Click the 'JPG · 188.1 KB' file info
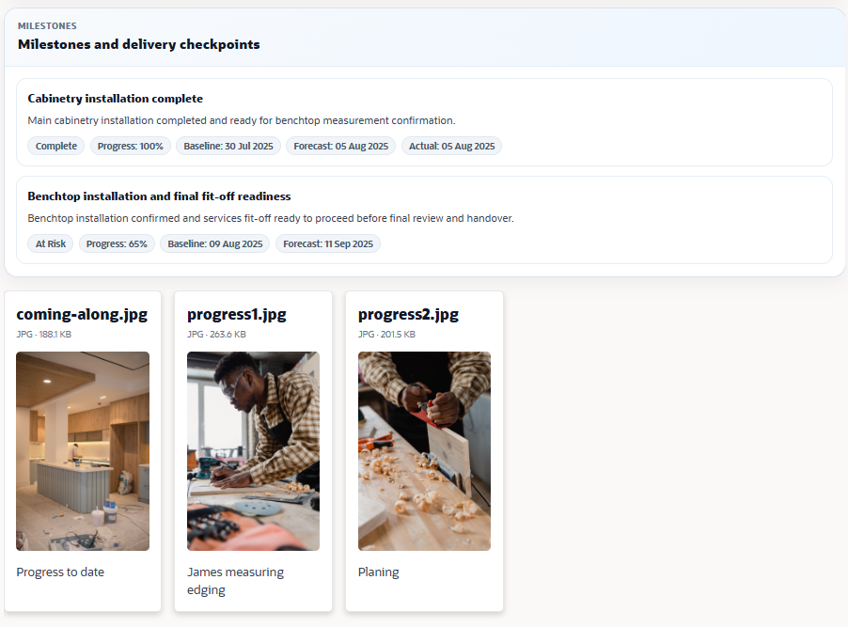This screenshot has height=627, width=848. [x=44, y=335]
